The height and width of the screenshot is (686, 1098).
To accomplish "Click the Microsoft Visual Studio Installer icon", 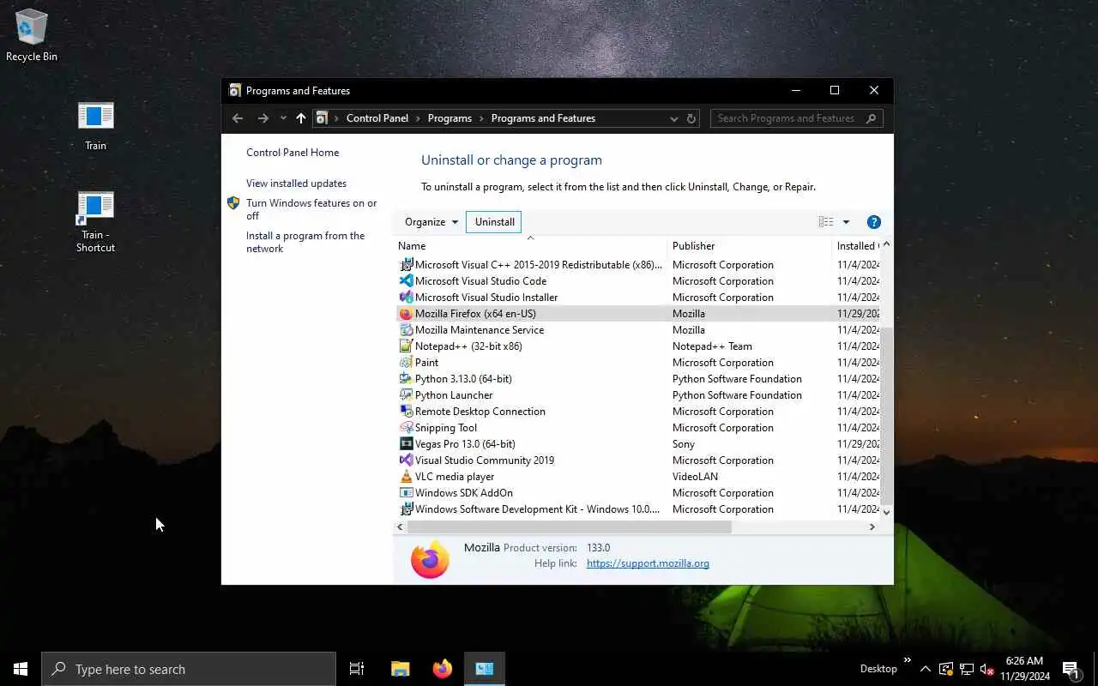I will tap(407, 298).
